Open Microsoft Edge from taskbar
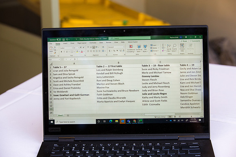Image resolution: width=236 pixels, height=157 pixels. (x=111, y=121)
